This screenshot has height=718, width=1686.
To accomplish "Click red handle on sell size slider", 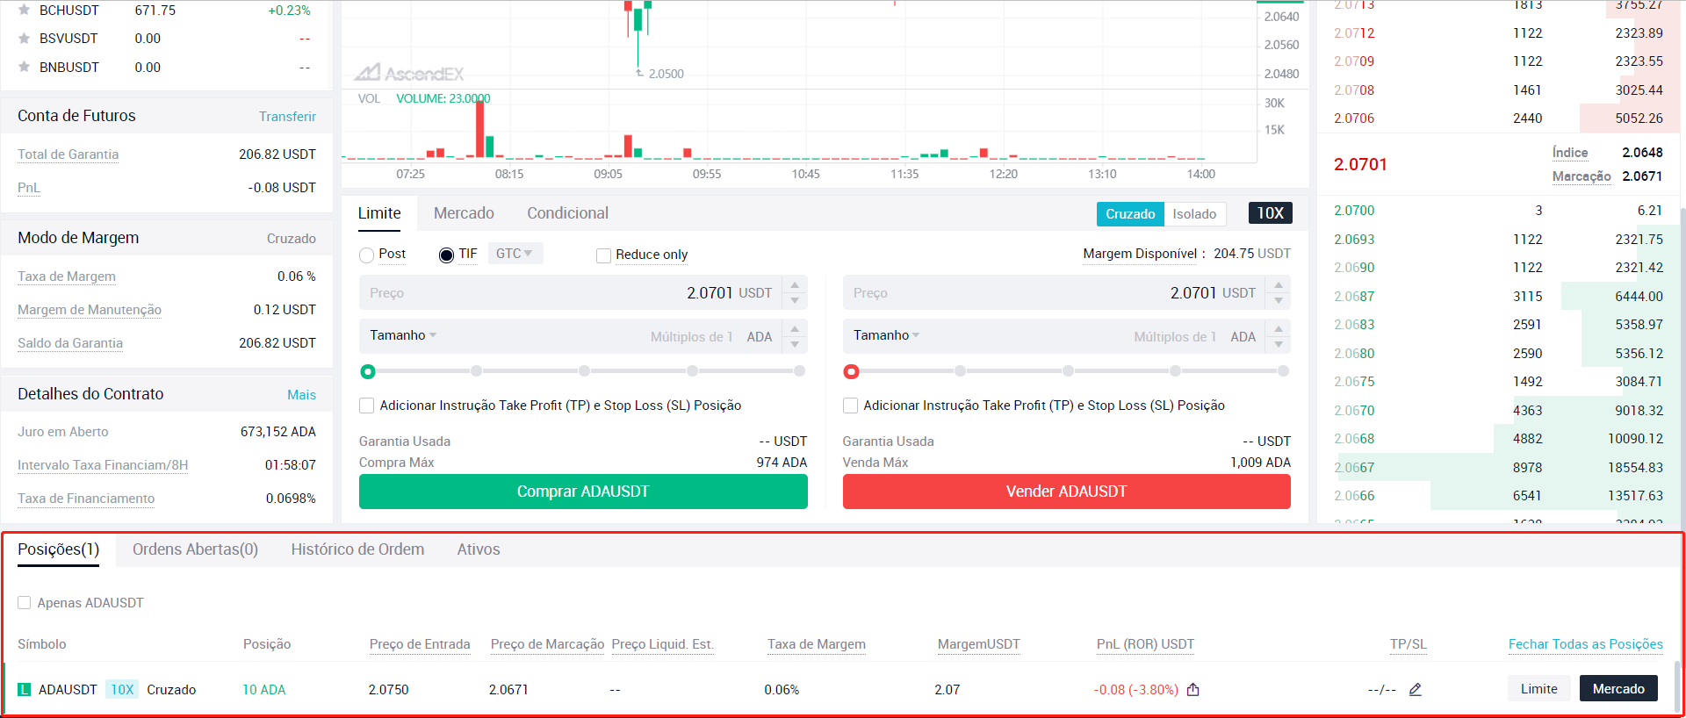I will pos(851,372).
